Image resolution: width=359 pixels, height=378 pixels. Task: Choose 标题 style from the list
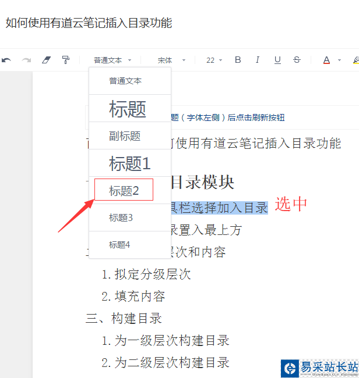tap(130, 108)
